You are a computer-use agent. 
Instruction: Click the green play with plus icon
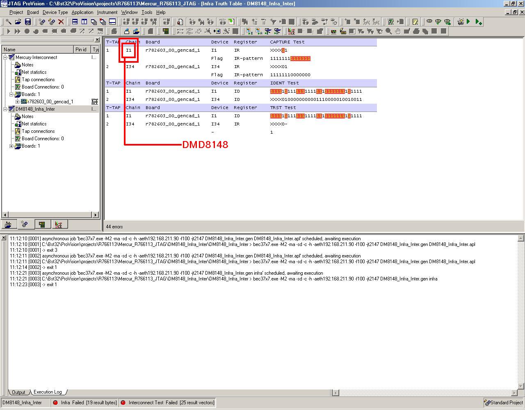pyautogui.click(x=478, y=22)
